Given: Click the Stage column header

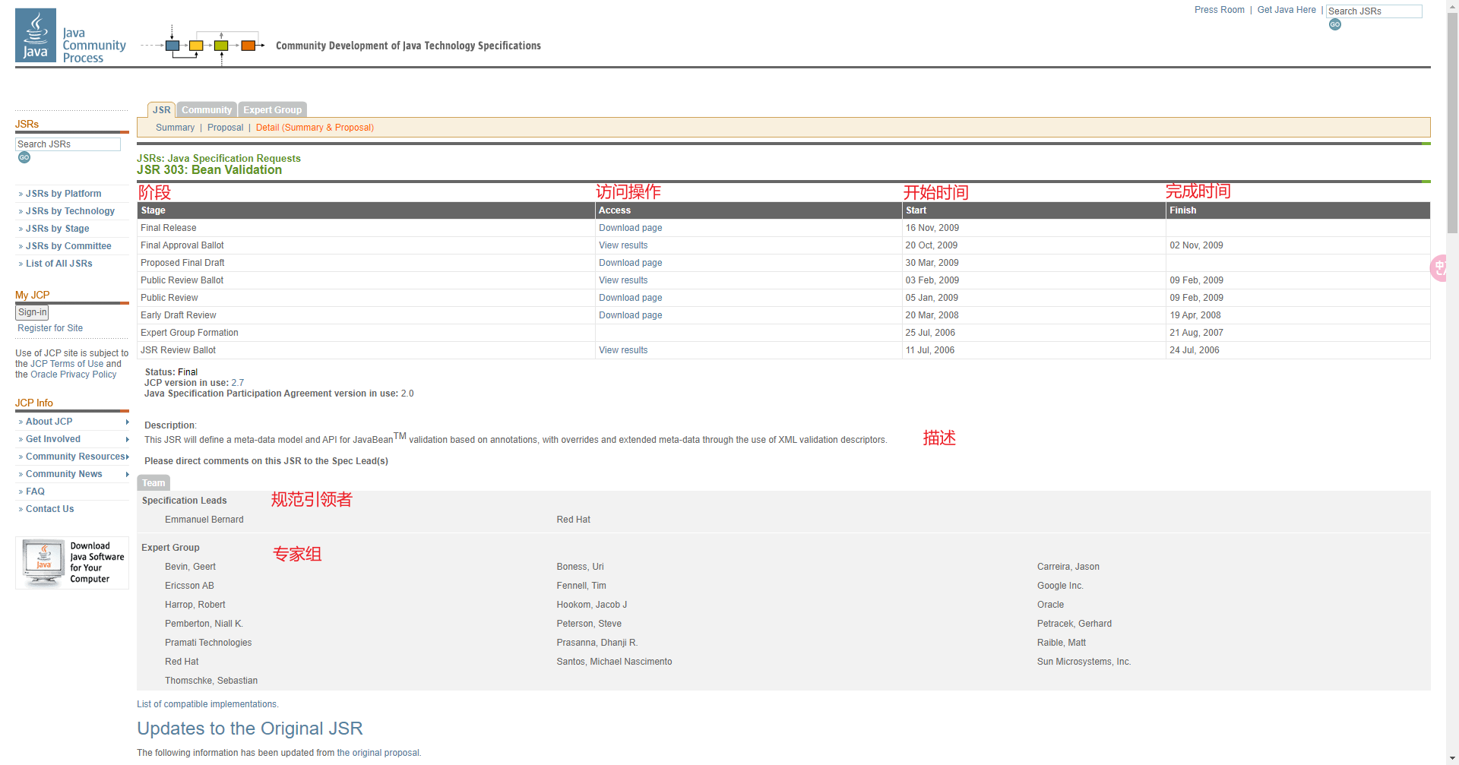Looking at the screenshot, I should coord(366,210).
